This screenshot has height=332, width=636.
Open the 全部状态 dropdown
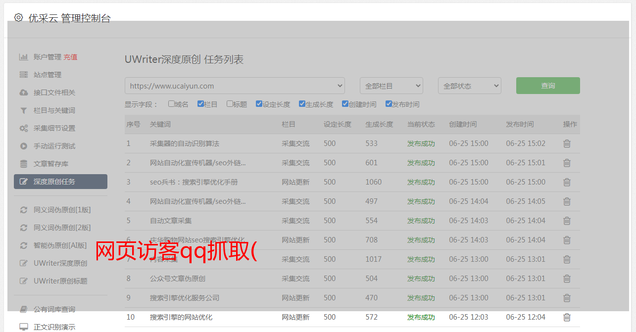[469, 86]
